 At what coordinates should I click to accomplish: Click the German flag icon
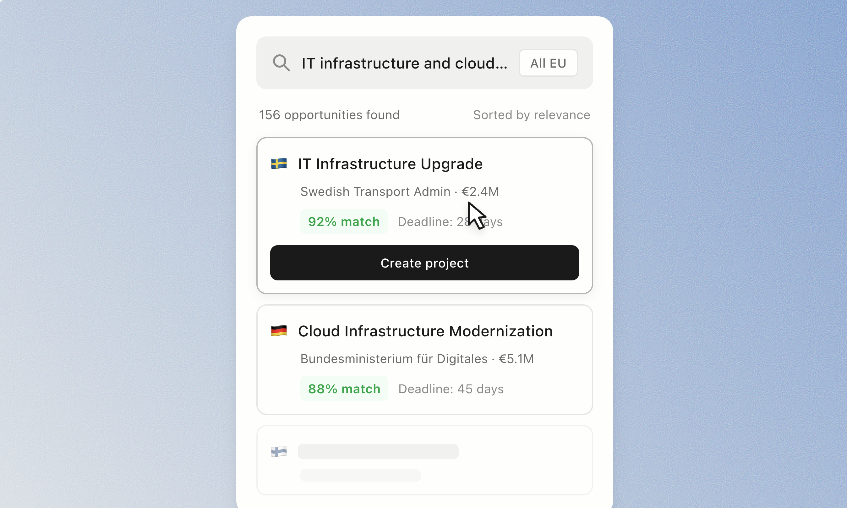279,331
